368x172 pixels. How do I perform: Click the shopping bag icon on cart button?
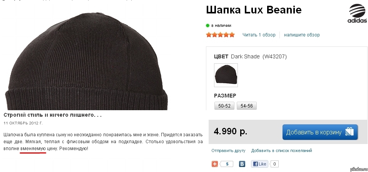(350, 132)
